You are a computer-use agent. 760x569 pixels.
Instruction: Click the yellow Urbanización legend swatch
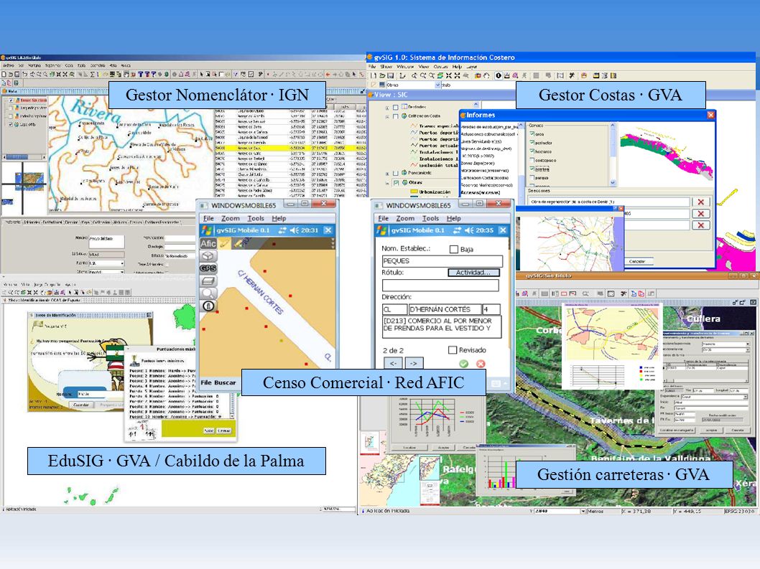pyautogui.click(x=414, y=192)
